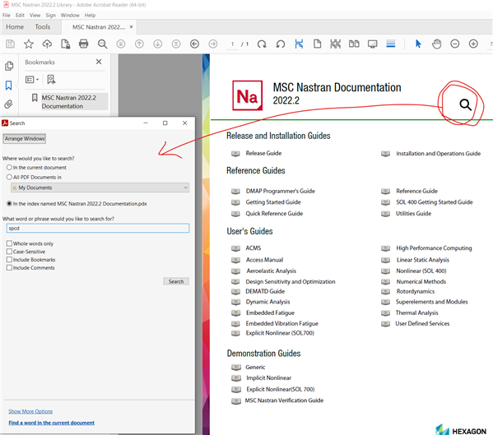The image size is (493, 435).
Task: Click previous view left arrow icon
Action: [194, 44]
